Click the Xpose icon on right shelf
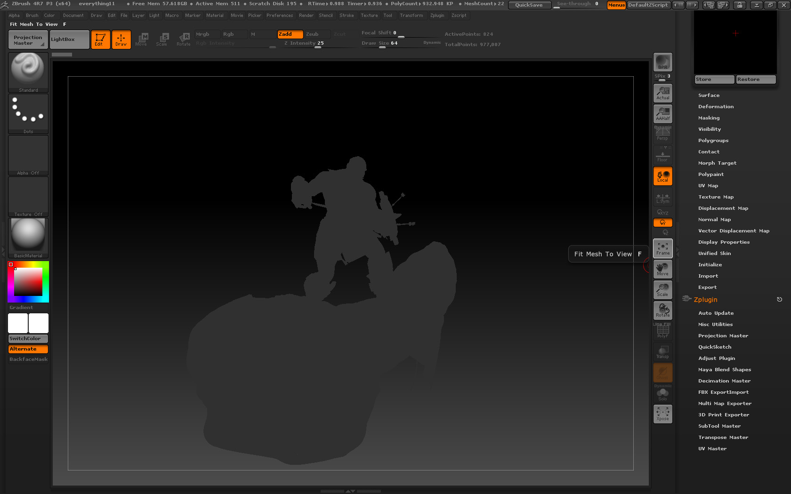The width and height of the screenshot is (791, 494). coord(662,414)
